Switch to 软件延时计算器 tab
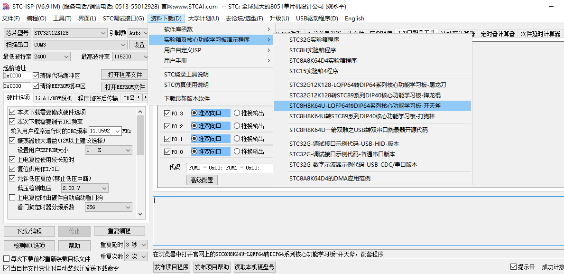The height and width of the screenshot is (274, 564). point(540,34)
